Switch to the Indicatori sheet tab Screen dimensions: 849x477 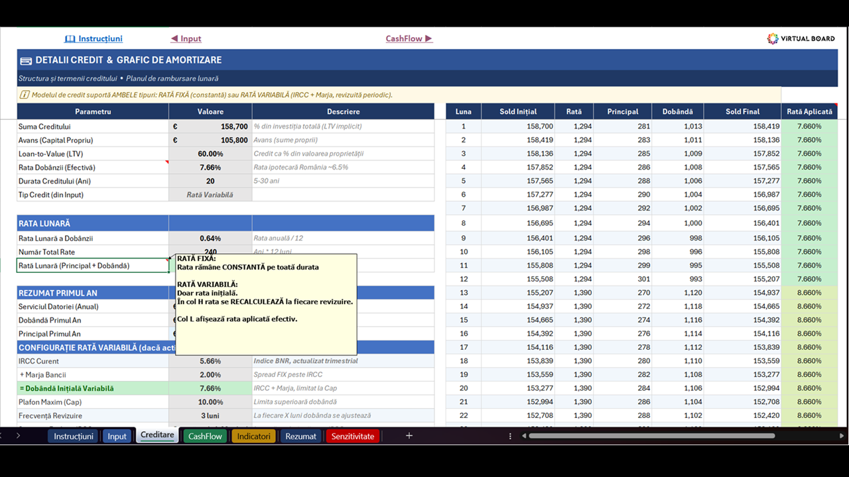pos(253,436)
